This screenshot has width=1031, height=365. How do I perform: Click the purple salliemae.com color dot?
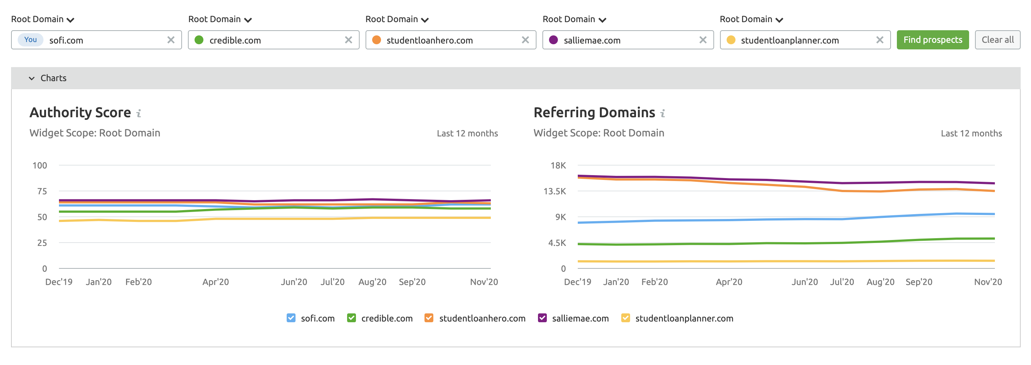click(553, 40)
